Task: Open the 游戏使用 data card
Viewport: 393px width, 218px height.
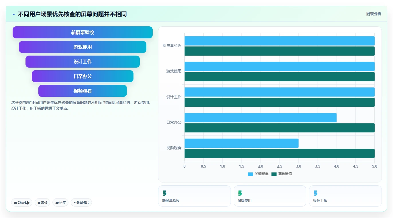Action: [x=270, y=196]
